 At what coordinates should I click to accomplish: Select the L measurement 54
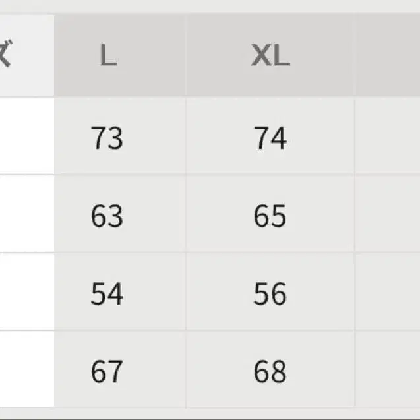[x=107, y=293]
